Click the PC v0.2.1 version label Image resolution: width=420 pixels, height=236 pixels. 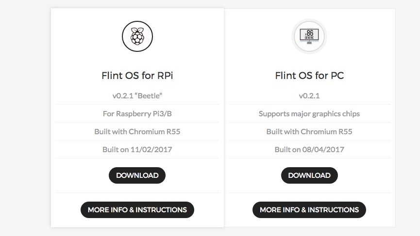pyautogui.click(x=309, y=95)
